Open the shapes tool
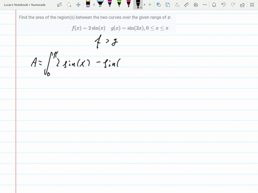 [x=159, y=5]
